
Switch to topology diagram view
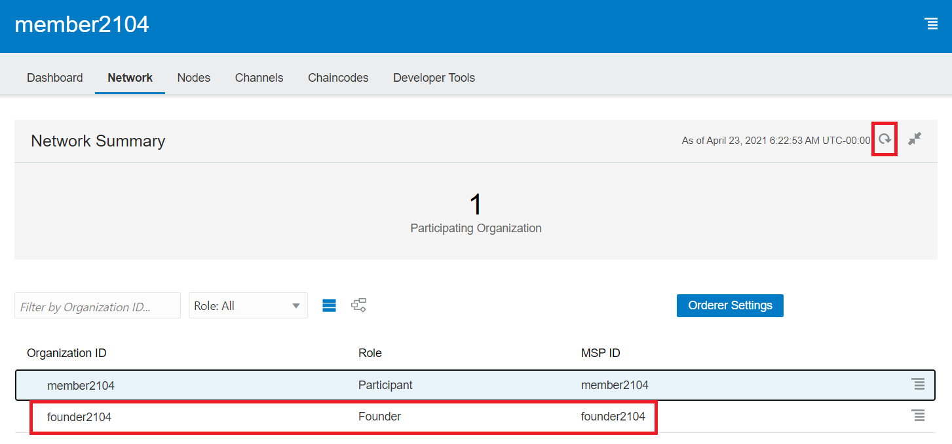point(358,305)
